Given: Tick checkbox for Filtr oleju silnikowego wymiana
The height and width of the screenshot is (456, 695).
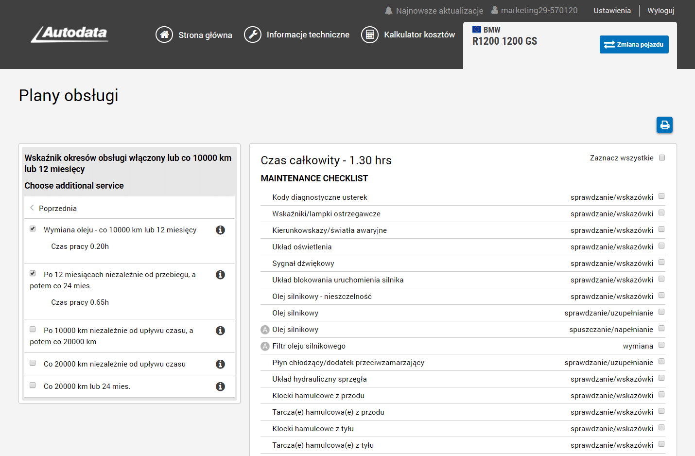Looking at the screenshot, I should pos(661,345).
